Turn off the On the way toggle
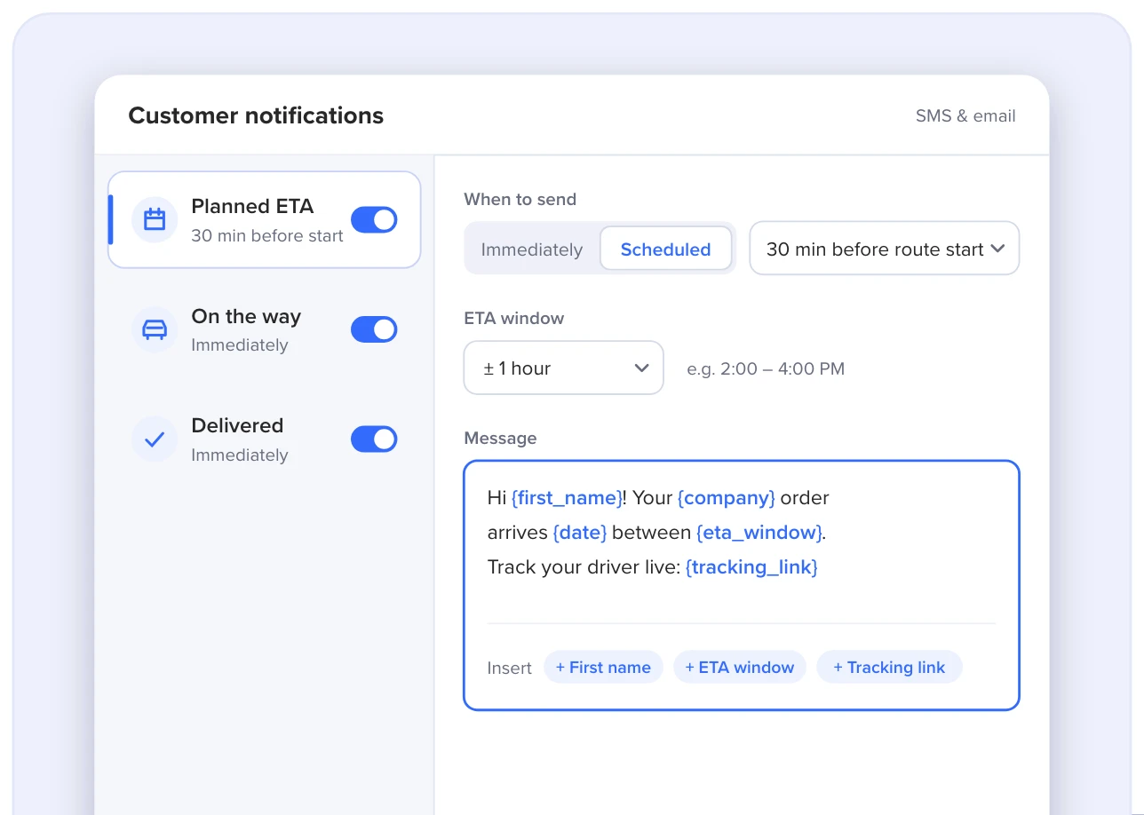This screenshot has width=1144, height=815. (x=374, y=329)
